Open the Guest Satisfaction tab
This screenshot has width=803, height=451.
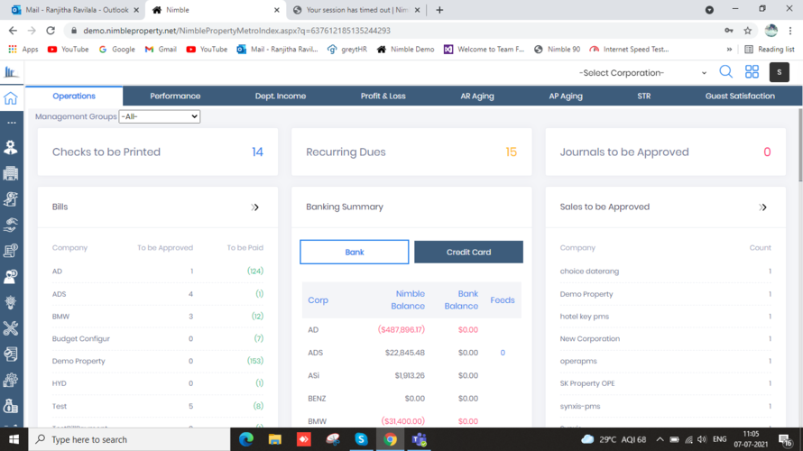click(x=740, y=96)
